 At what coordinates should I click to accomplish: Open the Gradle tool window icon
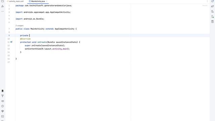click(212, 6)
